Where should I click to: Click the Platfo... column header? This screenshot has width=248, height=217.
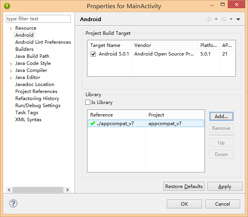point(209,45)
